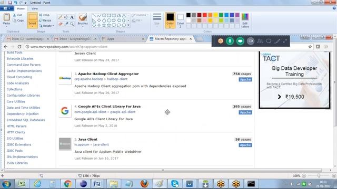Click the zoom in plus button
Screen dimensions: 337x189
334,176
